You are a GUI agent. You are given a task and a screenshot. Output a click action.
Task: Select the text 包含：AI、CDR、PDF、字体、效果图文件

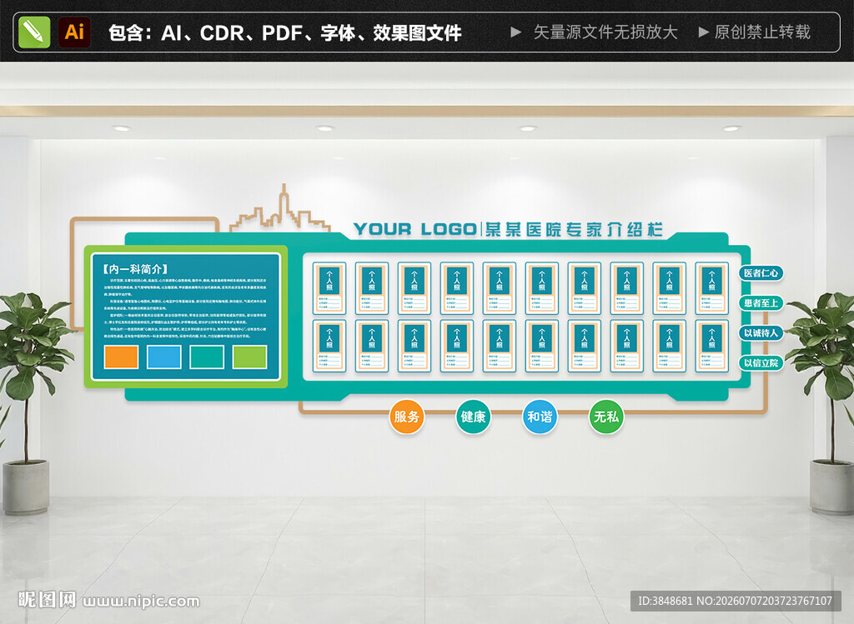click(285, 32)
